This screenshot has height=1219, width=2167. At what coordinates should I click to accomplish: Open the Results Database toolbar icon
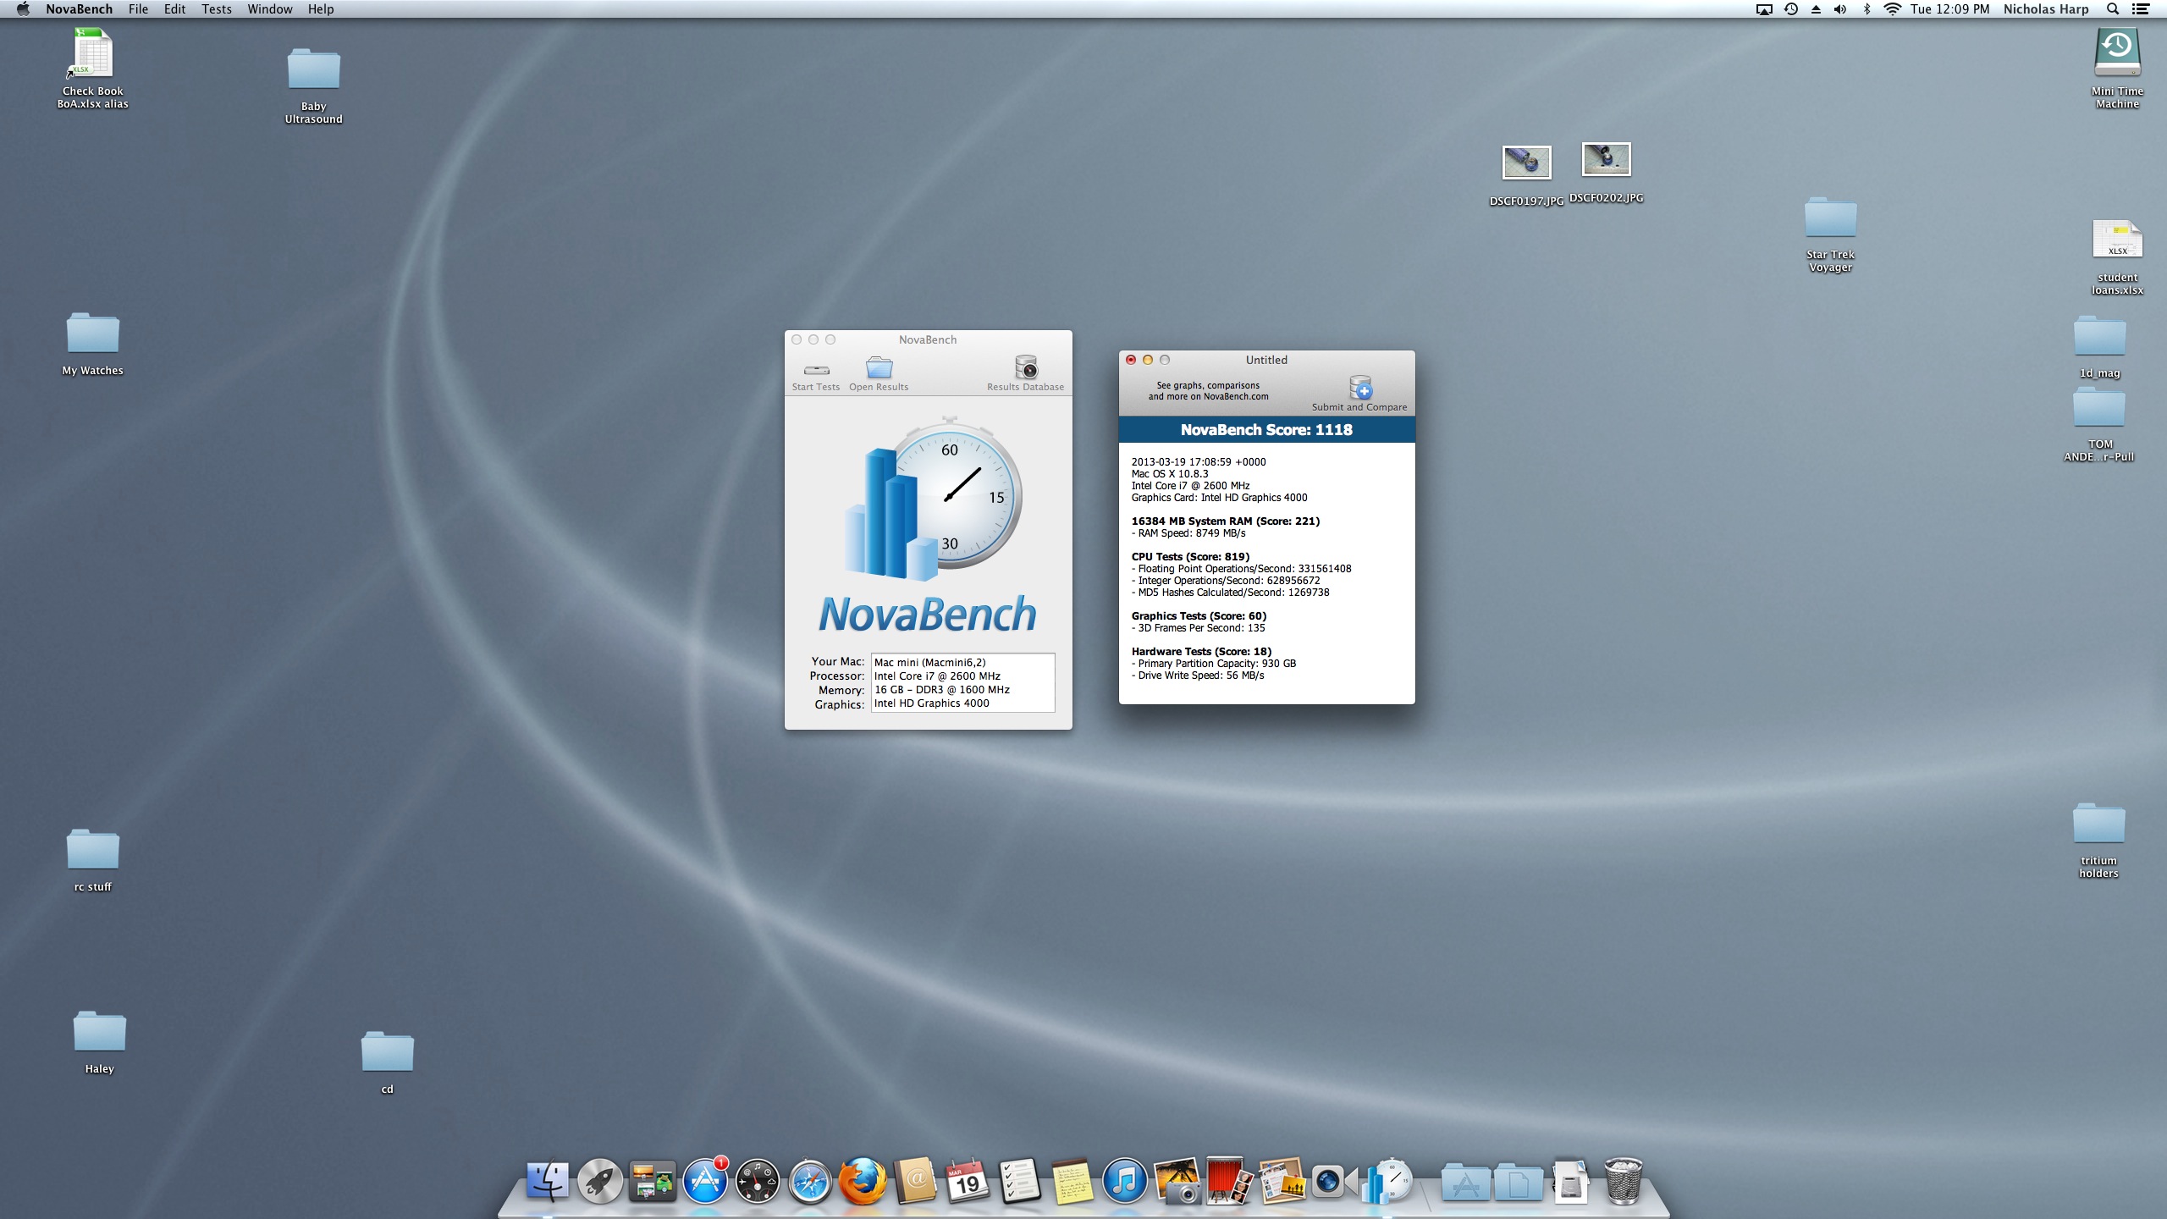tap(1026, 367)
